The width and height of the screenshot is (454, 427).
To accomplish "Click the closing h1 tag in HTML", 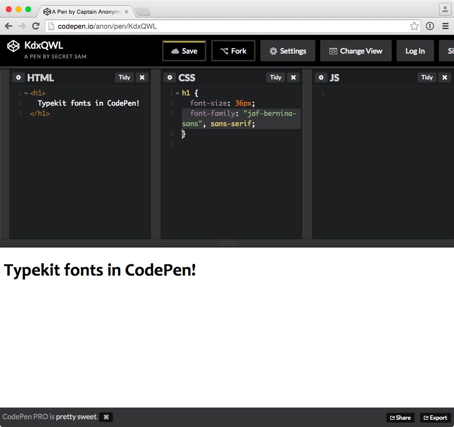I will [40, 113].
